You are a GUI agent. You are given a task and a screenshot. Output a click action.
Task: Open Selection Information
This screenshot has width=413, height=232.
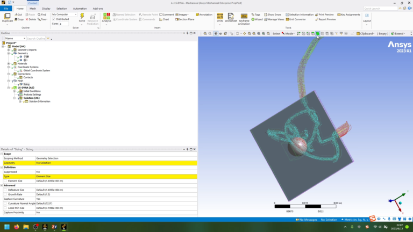pyautogui.click(x=300, y=15)
